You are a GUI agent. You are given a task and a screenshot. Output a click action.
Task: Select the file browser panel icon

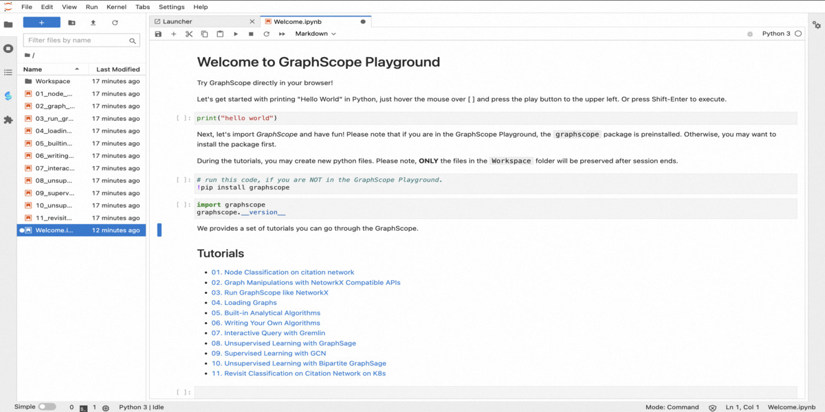[x=8, y=23]
